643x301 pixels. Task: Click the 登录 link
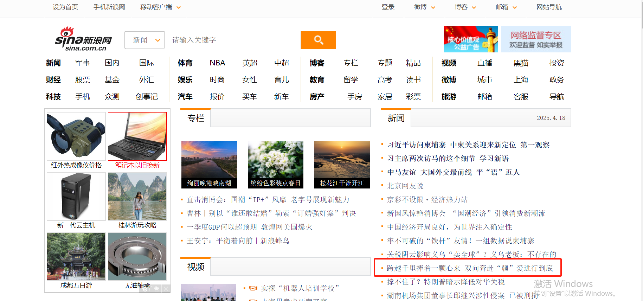point(388,7)
